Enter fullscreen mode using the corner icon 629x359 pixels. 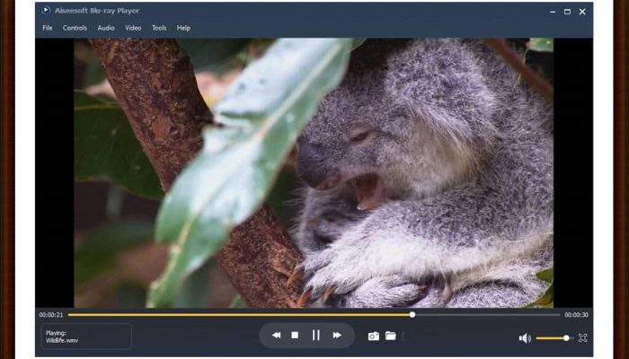pyautogui.click(x=582, y=338)
